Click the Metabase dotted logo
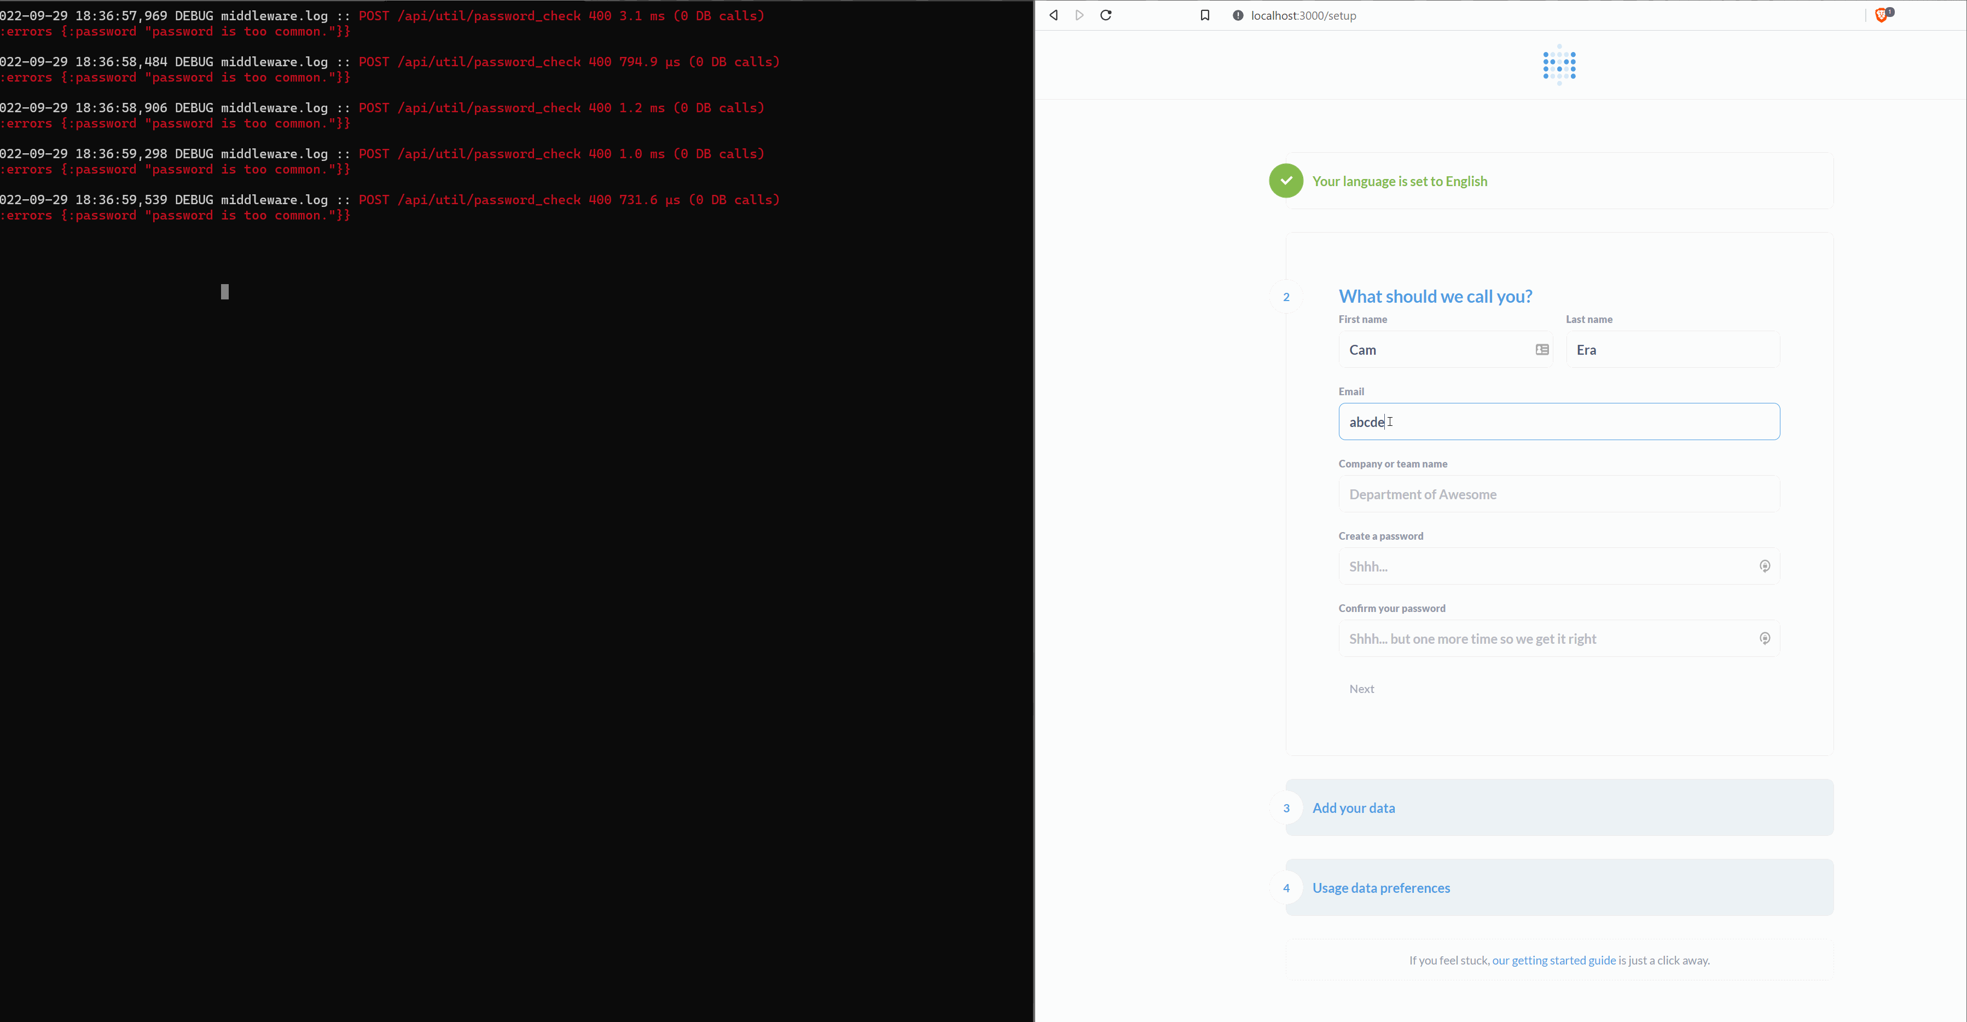This screenshot has height=1022, width=1967. (1558, 65)
